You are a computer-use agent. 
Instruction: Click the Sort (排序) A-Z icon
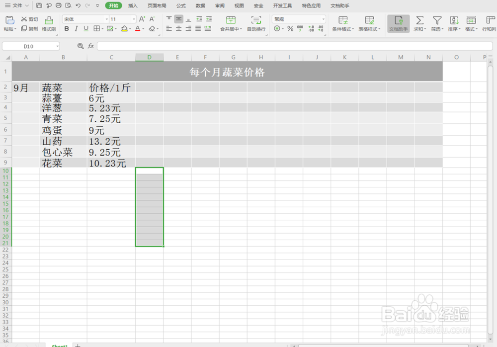coord(454,20)
